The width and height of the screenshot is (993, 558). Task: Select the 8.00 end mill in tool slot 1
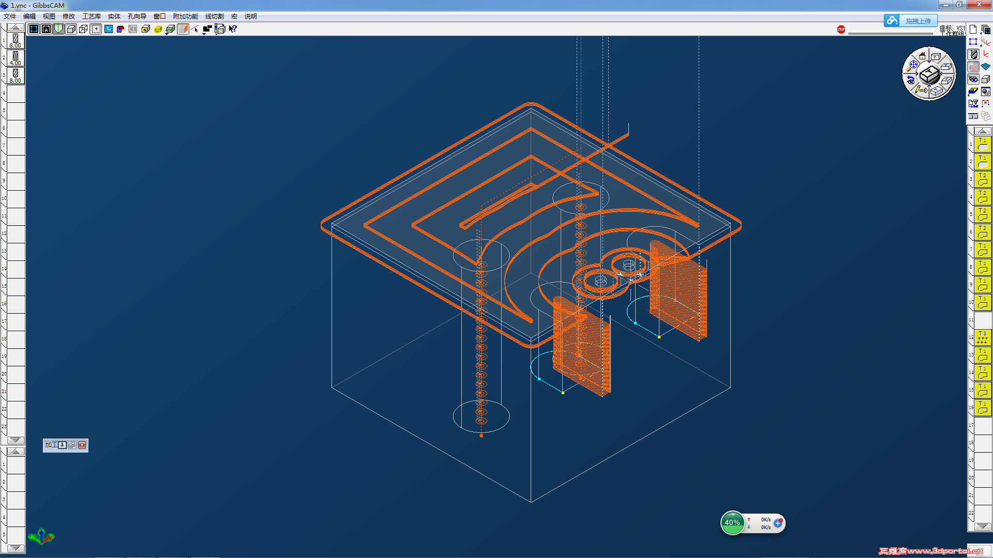pyautogui.click(x=16, y=41)
